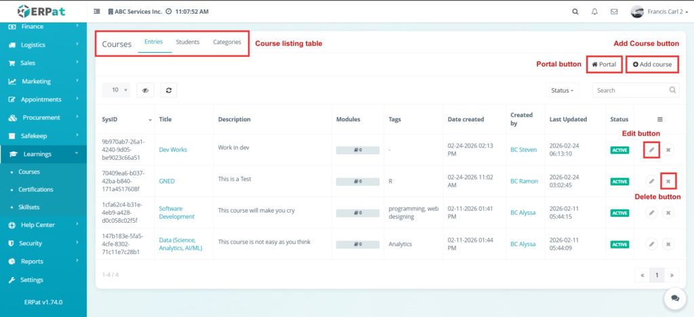
Task: Toggle column visibility eye button
Action: 146,89
